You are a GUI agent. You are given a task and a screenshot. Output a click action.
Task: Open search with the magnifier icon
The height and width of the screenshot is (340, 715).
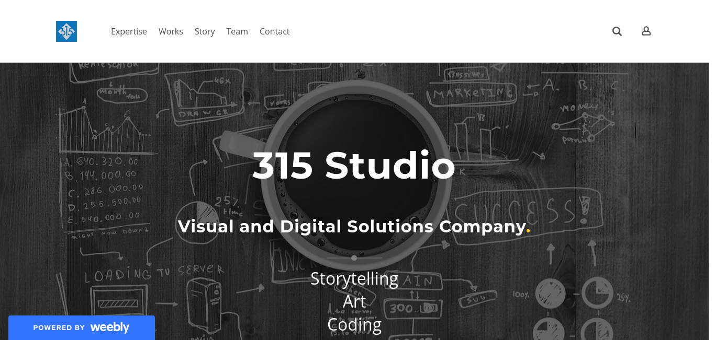pyautogui.click(x=617, y=31)
